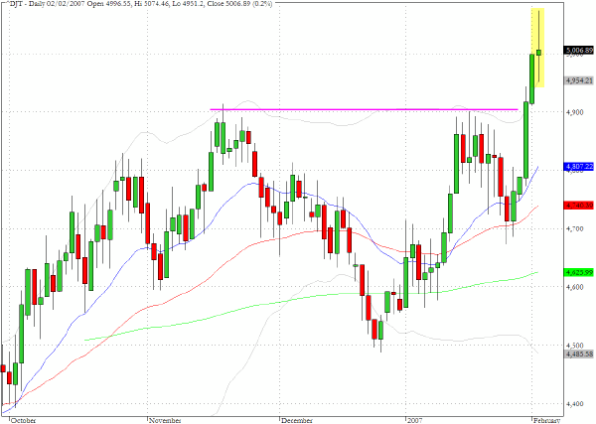Image resolution: width=596 pixels, height=424 pixels.
Task: Select the gray 4,954.21 price label
Action: [x=579, y=80]
